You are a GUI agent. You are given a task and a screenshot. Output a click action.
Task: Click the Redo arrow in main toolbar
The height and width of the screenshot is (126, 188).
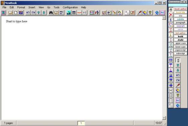[33, 13]
